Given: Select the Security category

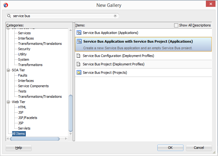Looking at the screenshot, I should pos(24,49).
